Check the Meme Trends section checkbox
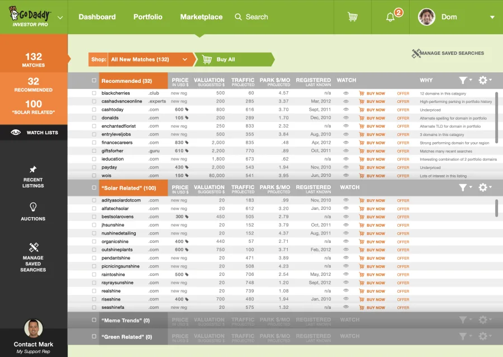The image size is (503, 357). click(94, 320)
